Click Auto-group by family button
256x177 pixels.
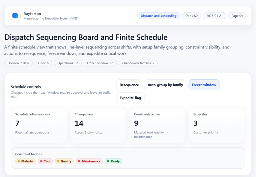pos(165,85)
